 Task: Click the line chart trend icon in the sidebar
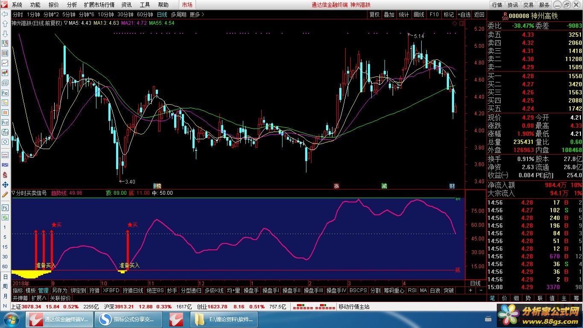click(x=5, y=63)
